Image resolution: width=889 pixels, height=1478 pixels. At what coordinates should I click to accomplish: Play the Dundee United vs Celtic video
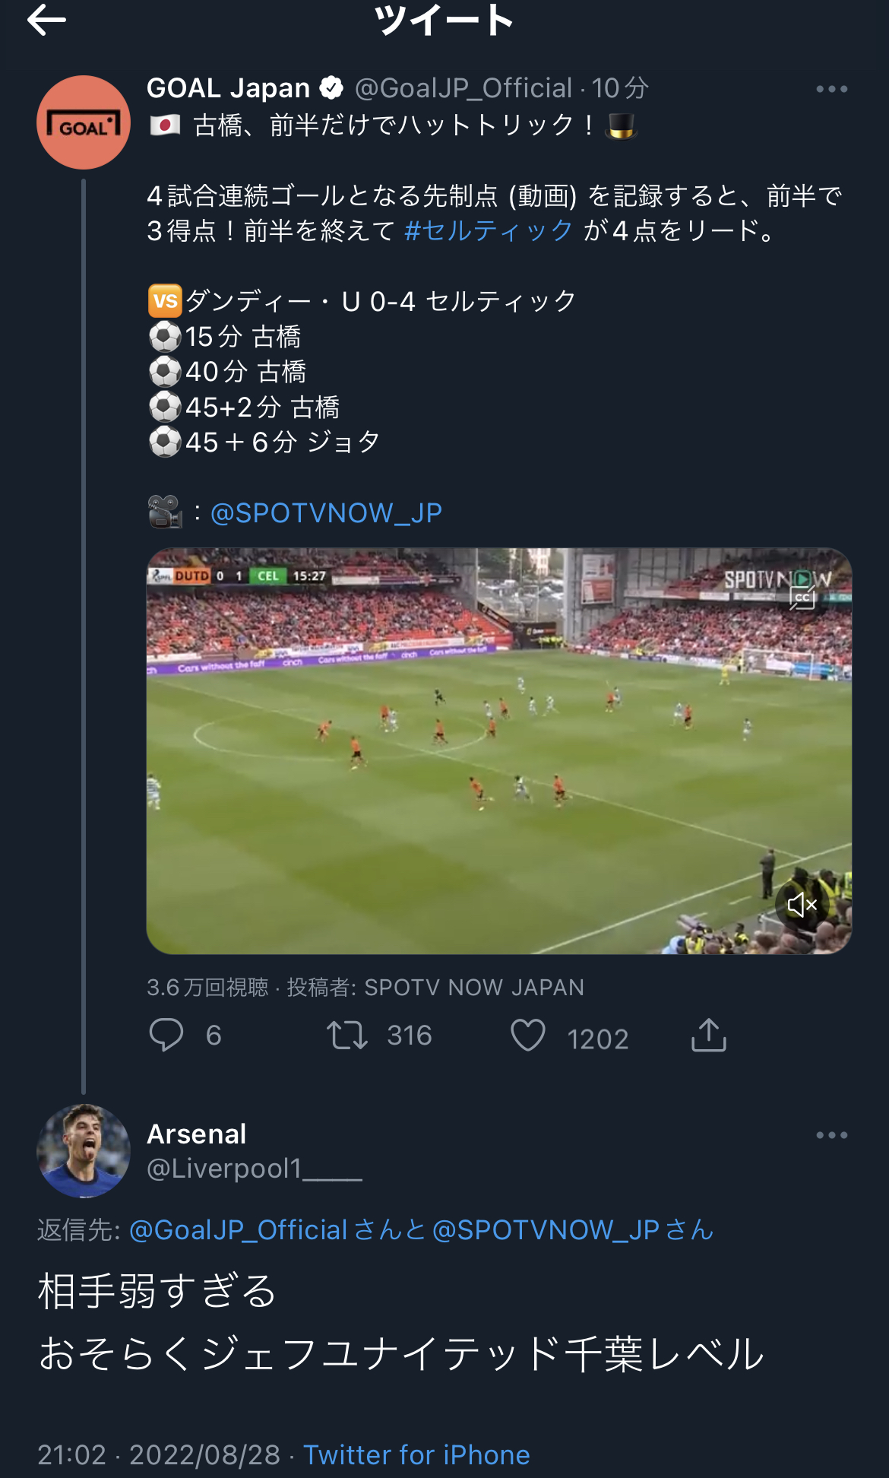(x=498, y=750)
